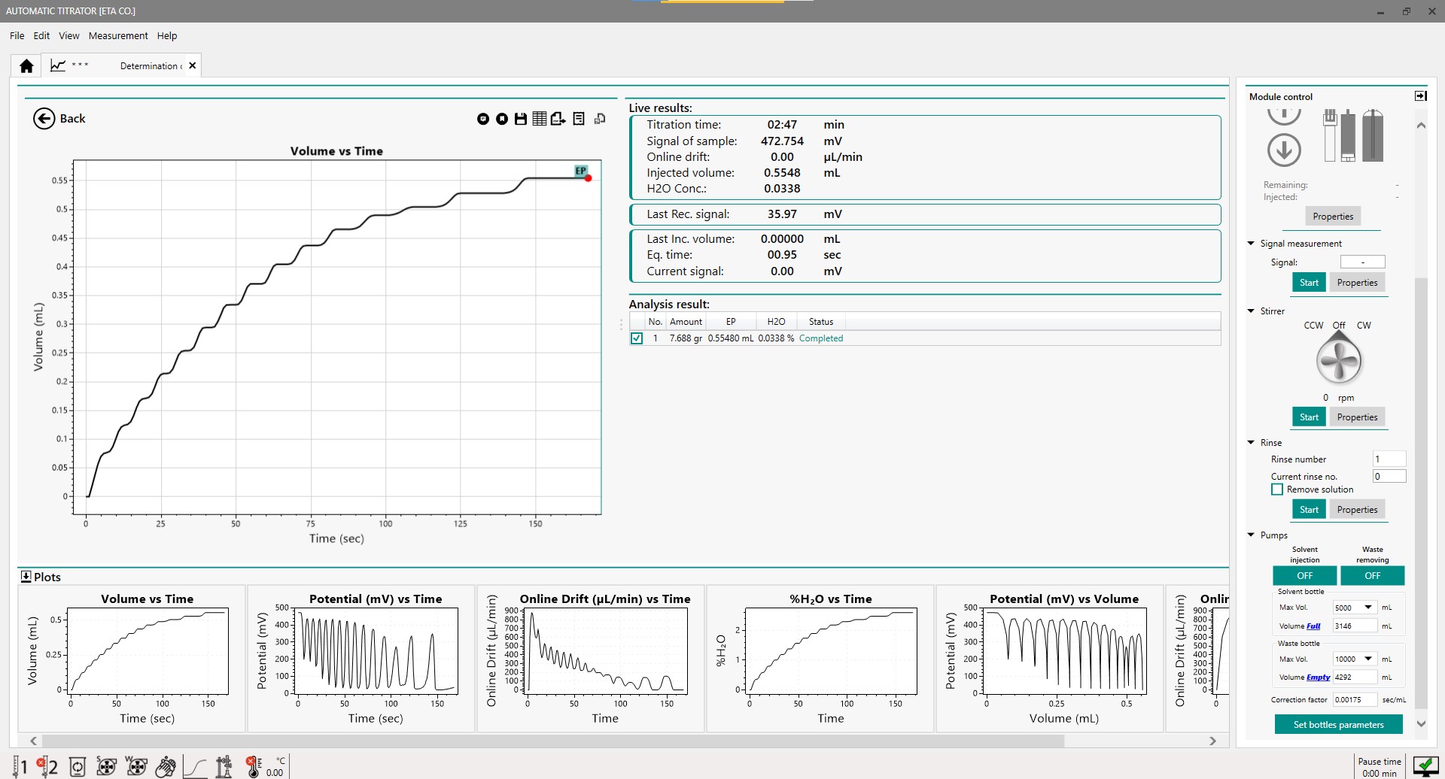The width and height of the screenshot is (1445, 779).
Task: Click the save (floppy disk) icon
Action: [520, 119]
